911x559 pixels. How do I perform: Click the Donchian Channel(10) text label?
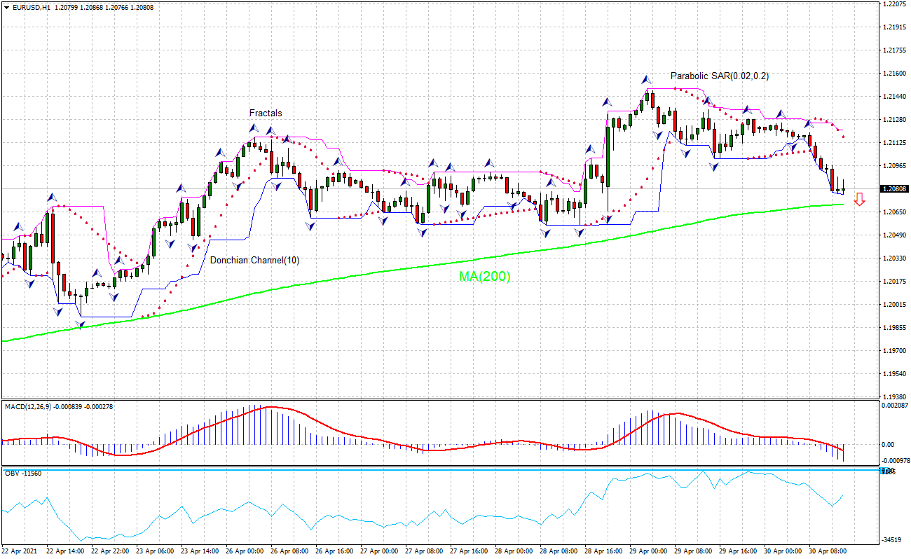[254, 259]
